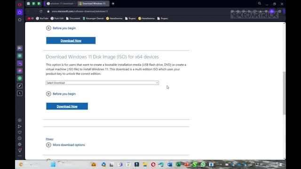This screenshot has height=169, width=301.
Task: Open WhatsApp from the Opera sidebar
Action: pyautogui.click(x=20, y=78)
